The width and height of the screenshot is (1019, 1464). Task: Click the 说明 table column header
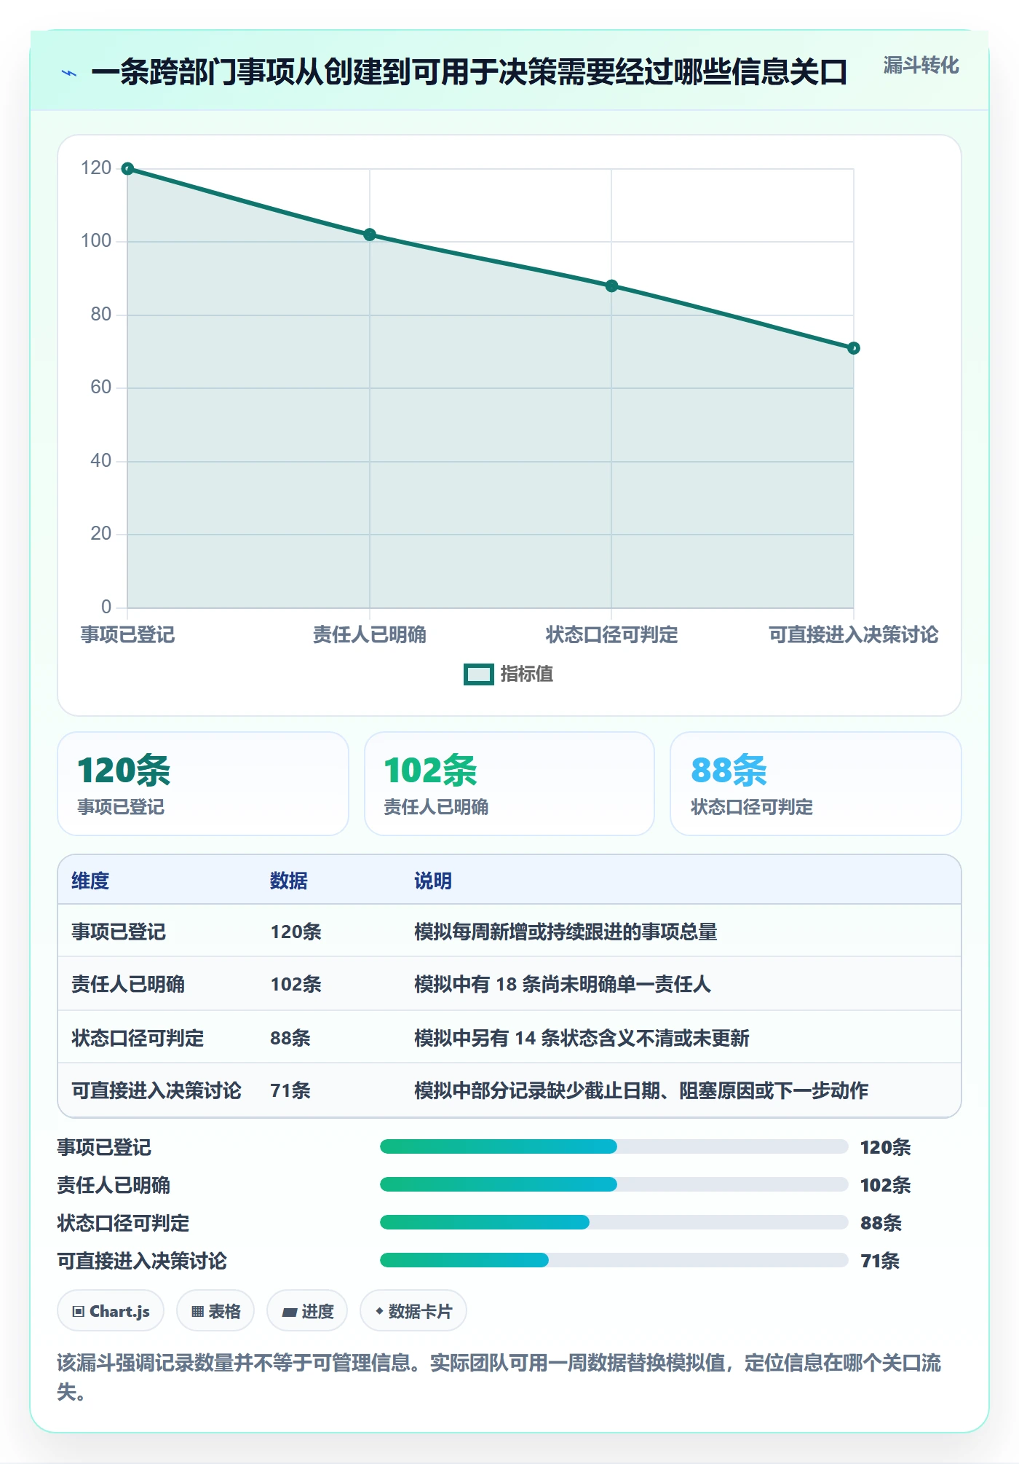click(x=433, y=881)
